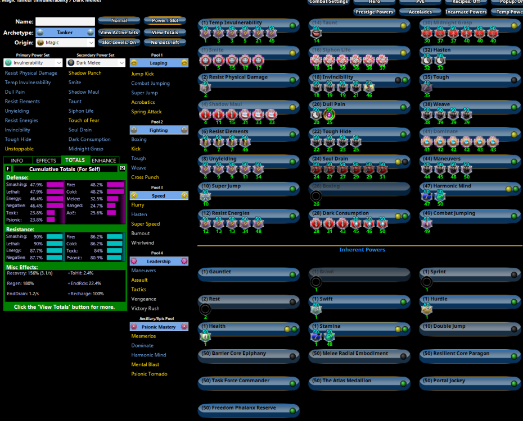Switch to the ENHANCE tab

click(104, 161)
